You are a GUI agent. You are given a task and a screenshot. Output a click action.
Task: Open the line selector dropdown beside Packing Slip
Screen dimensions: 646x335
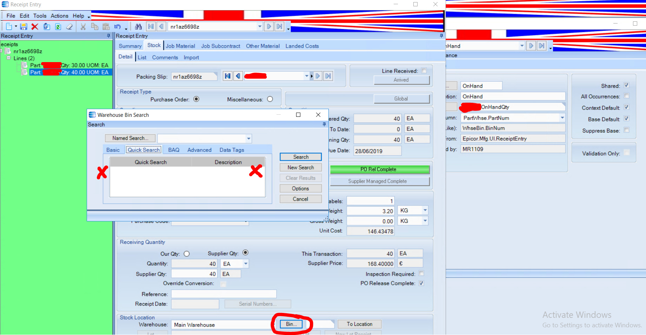pos(307,76)
